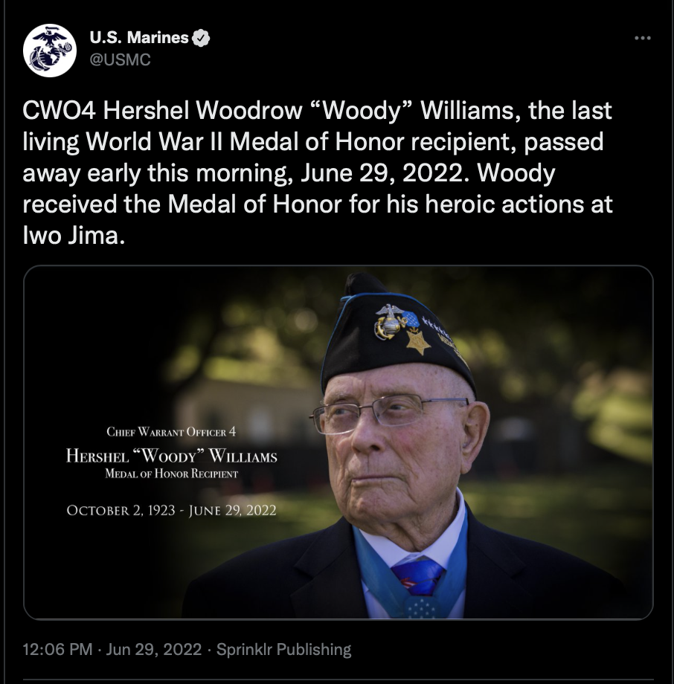The width and height of the screenshot is (674, 684).
Task: Click the blurred building in photo background
Action: 248,406
